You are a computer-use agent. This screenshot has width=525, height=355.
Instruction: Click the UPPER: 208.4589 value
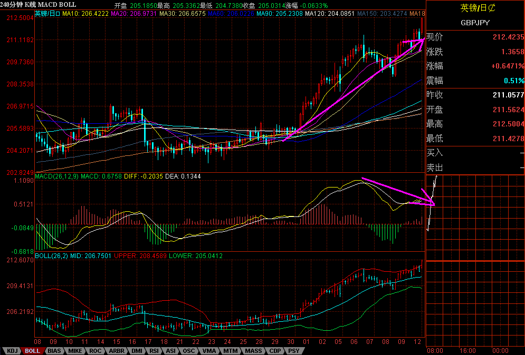[140, 256]
